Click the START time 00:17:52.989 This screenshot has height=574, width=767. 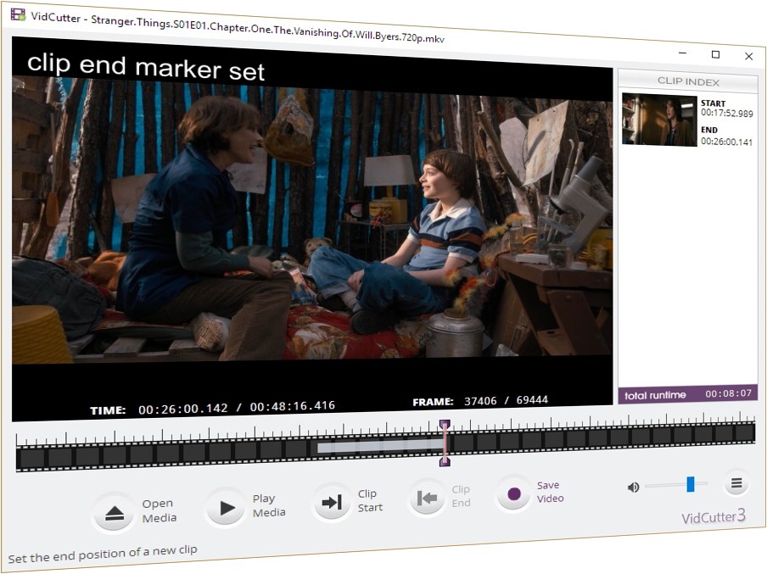[x=726, y=113]
